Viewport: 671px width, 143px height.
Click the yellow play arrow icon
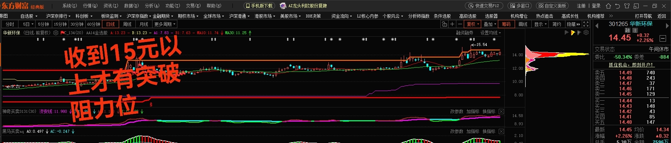point(573,33)
